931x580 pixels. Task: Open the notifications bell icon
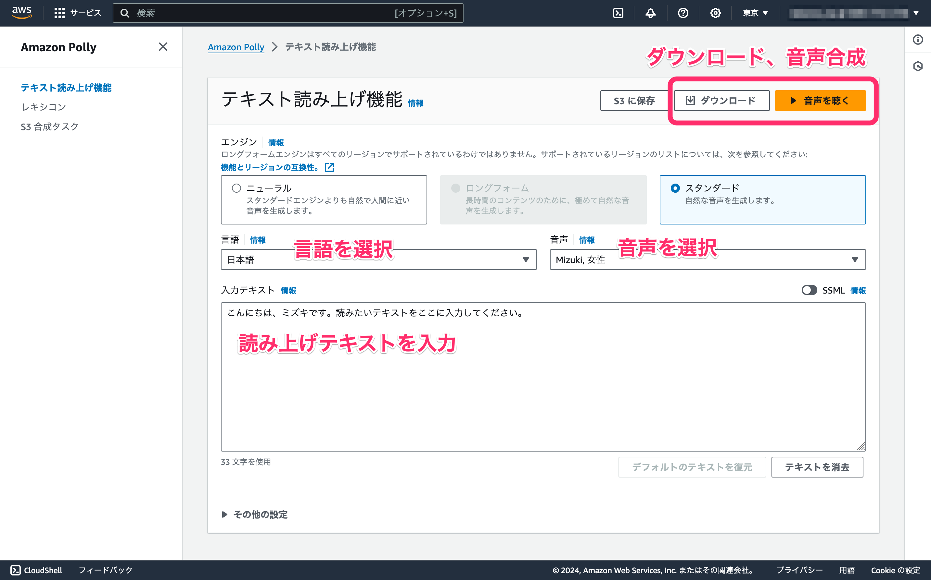(x=650, y=13)
